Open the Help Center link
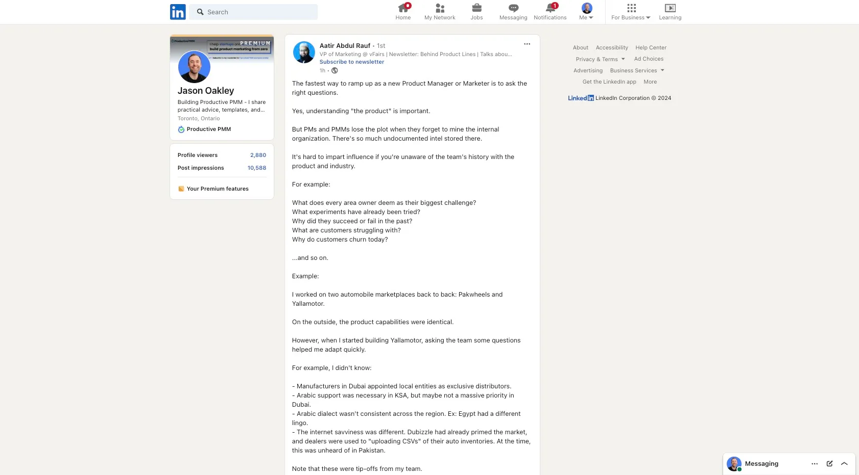The width and height of the screenshot is (859, 475). point(651,47)
